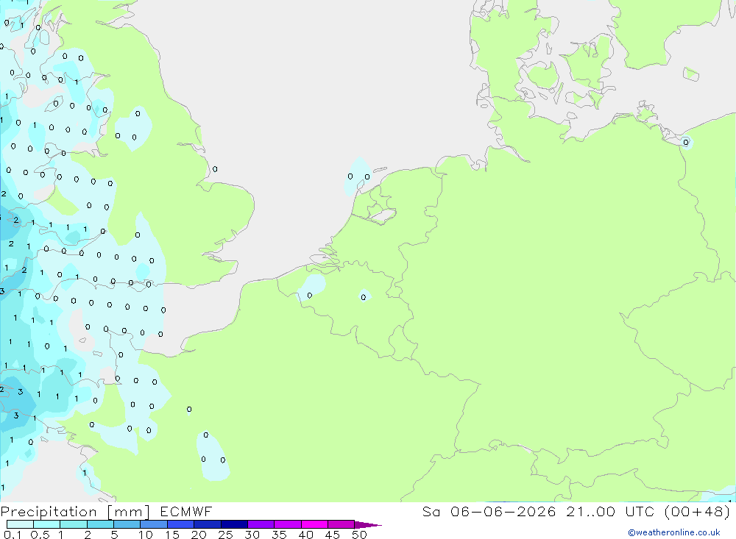Screen dimensions: 736x539
Task: Select the 5–10 mm blue legend swatch
Action: click(127, 524)
